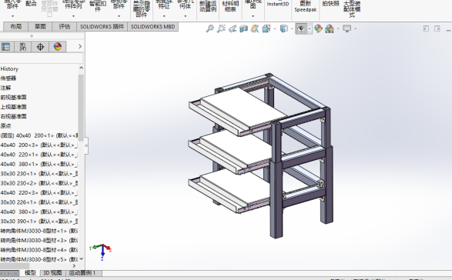Click the 新建运动算例 ribbon button
The image size is (452, 280).
click(208, 6)
